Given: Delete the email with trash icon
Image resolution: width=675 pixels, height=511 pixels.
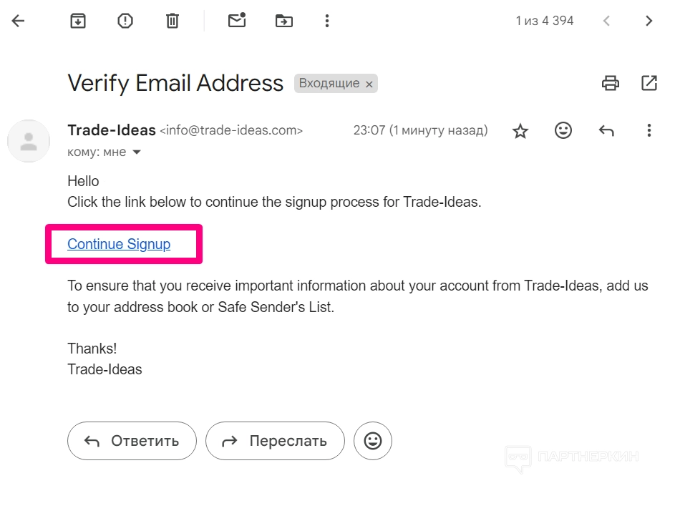Looking at the screenshot, I should pyautogui.click(x=173, y=21).
